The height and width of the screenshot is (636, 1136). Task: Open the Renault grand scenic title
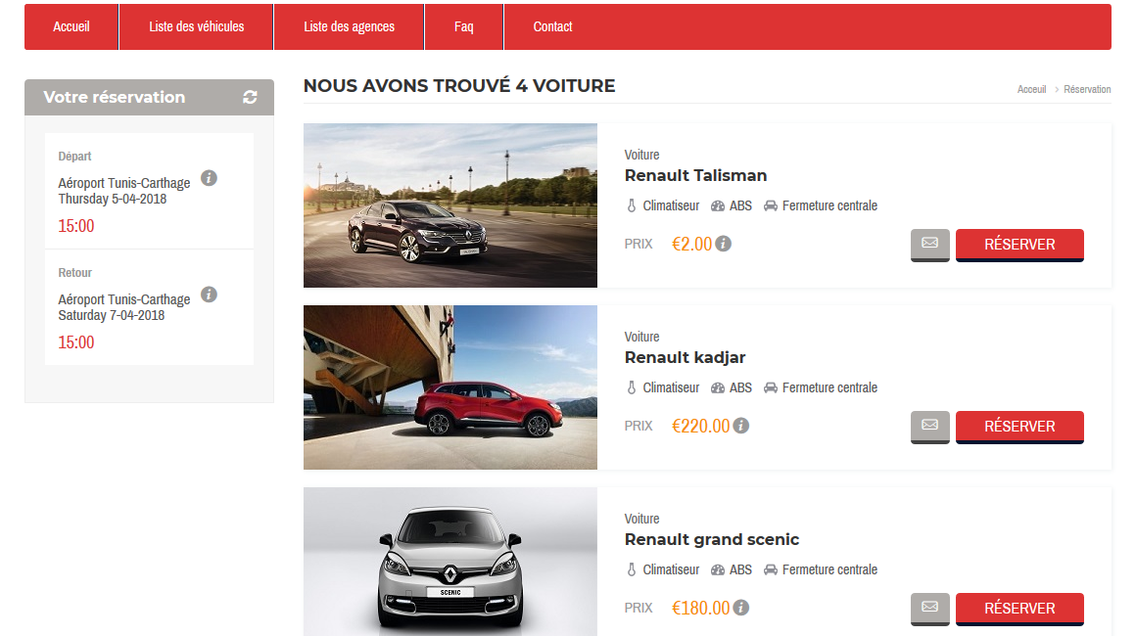click(x=711, y=540)
